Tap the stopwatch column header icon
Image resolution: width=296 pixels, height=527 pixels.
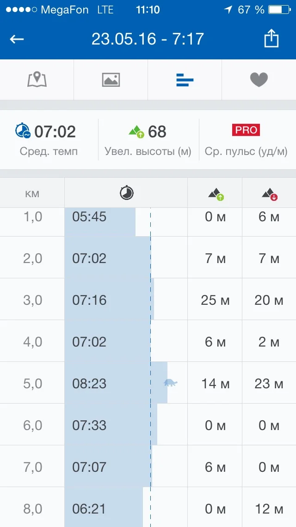point(126,193)
